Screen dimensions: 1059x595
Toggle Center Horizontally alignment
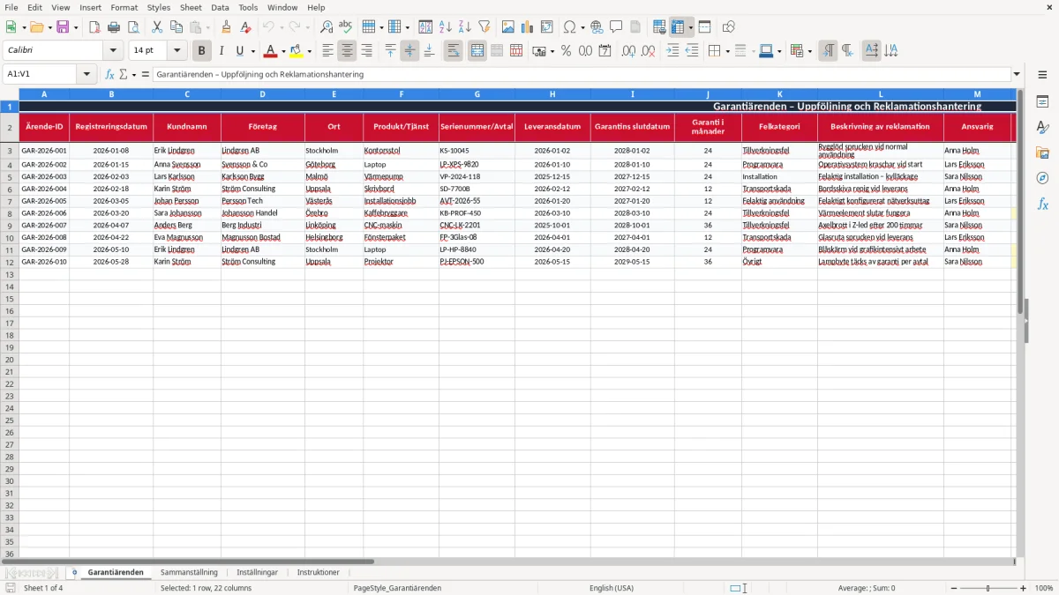click(x=347, y=51)
